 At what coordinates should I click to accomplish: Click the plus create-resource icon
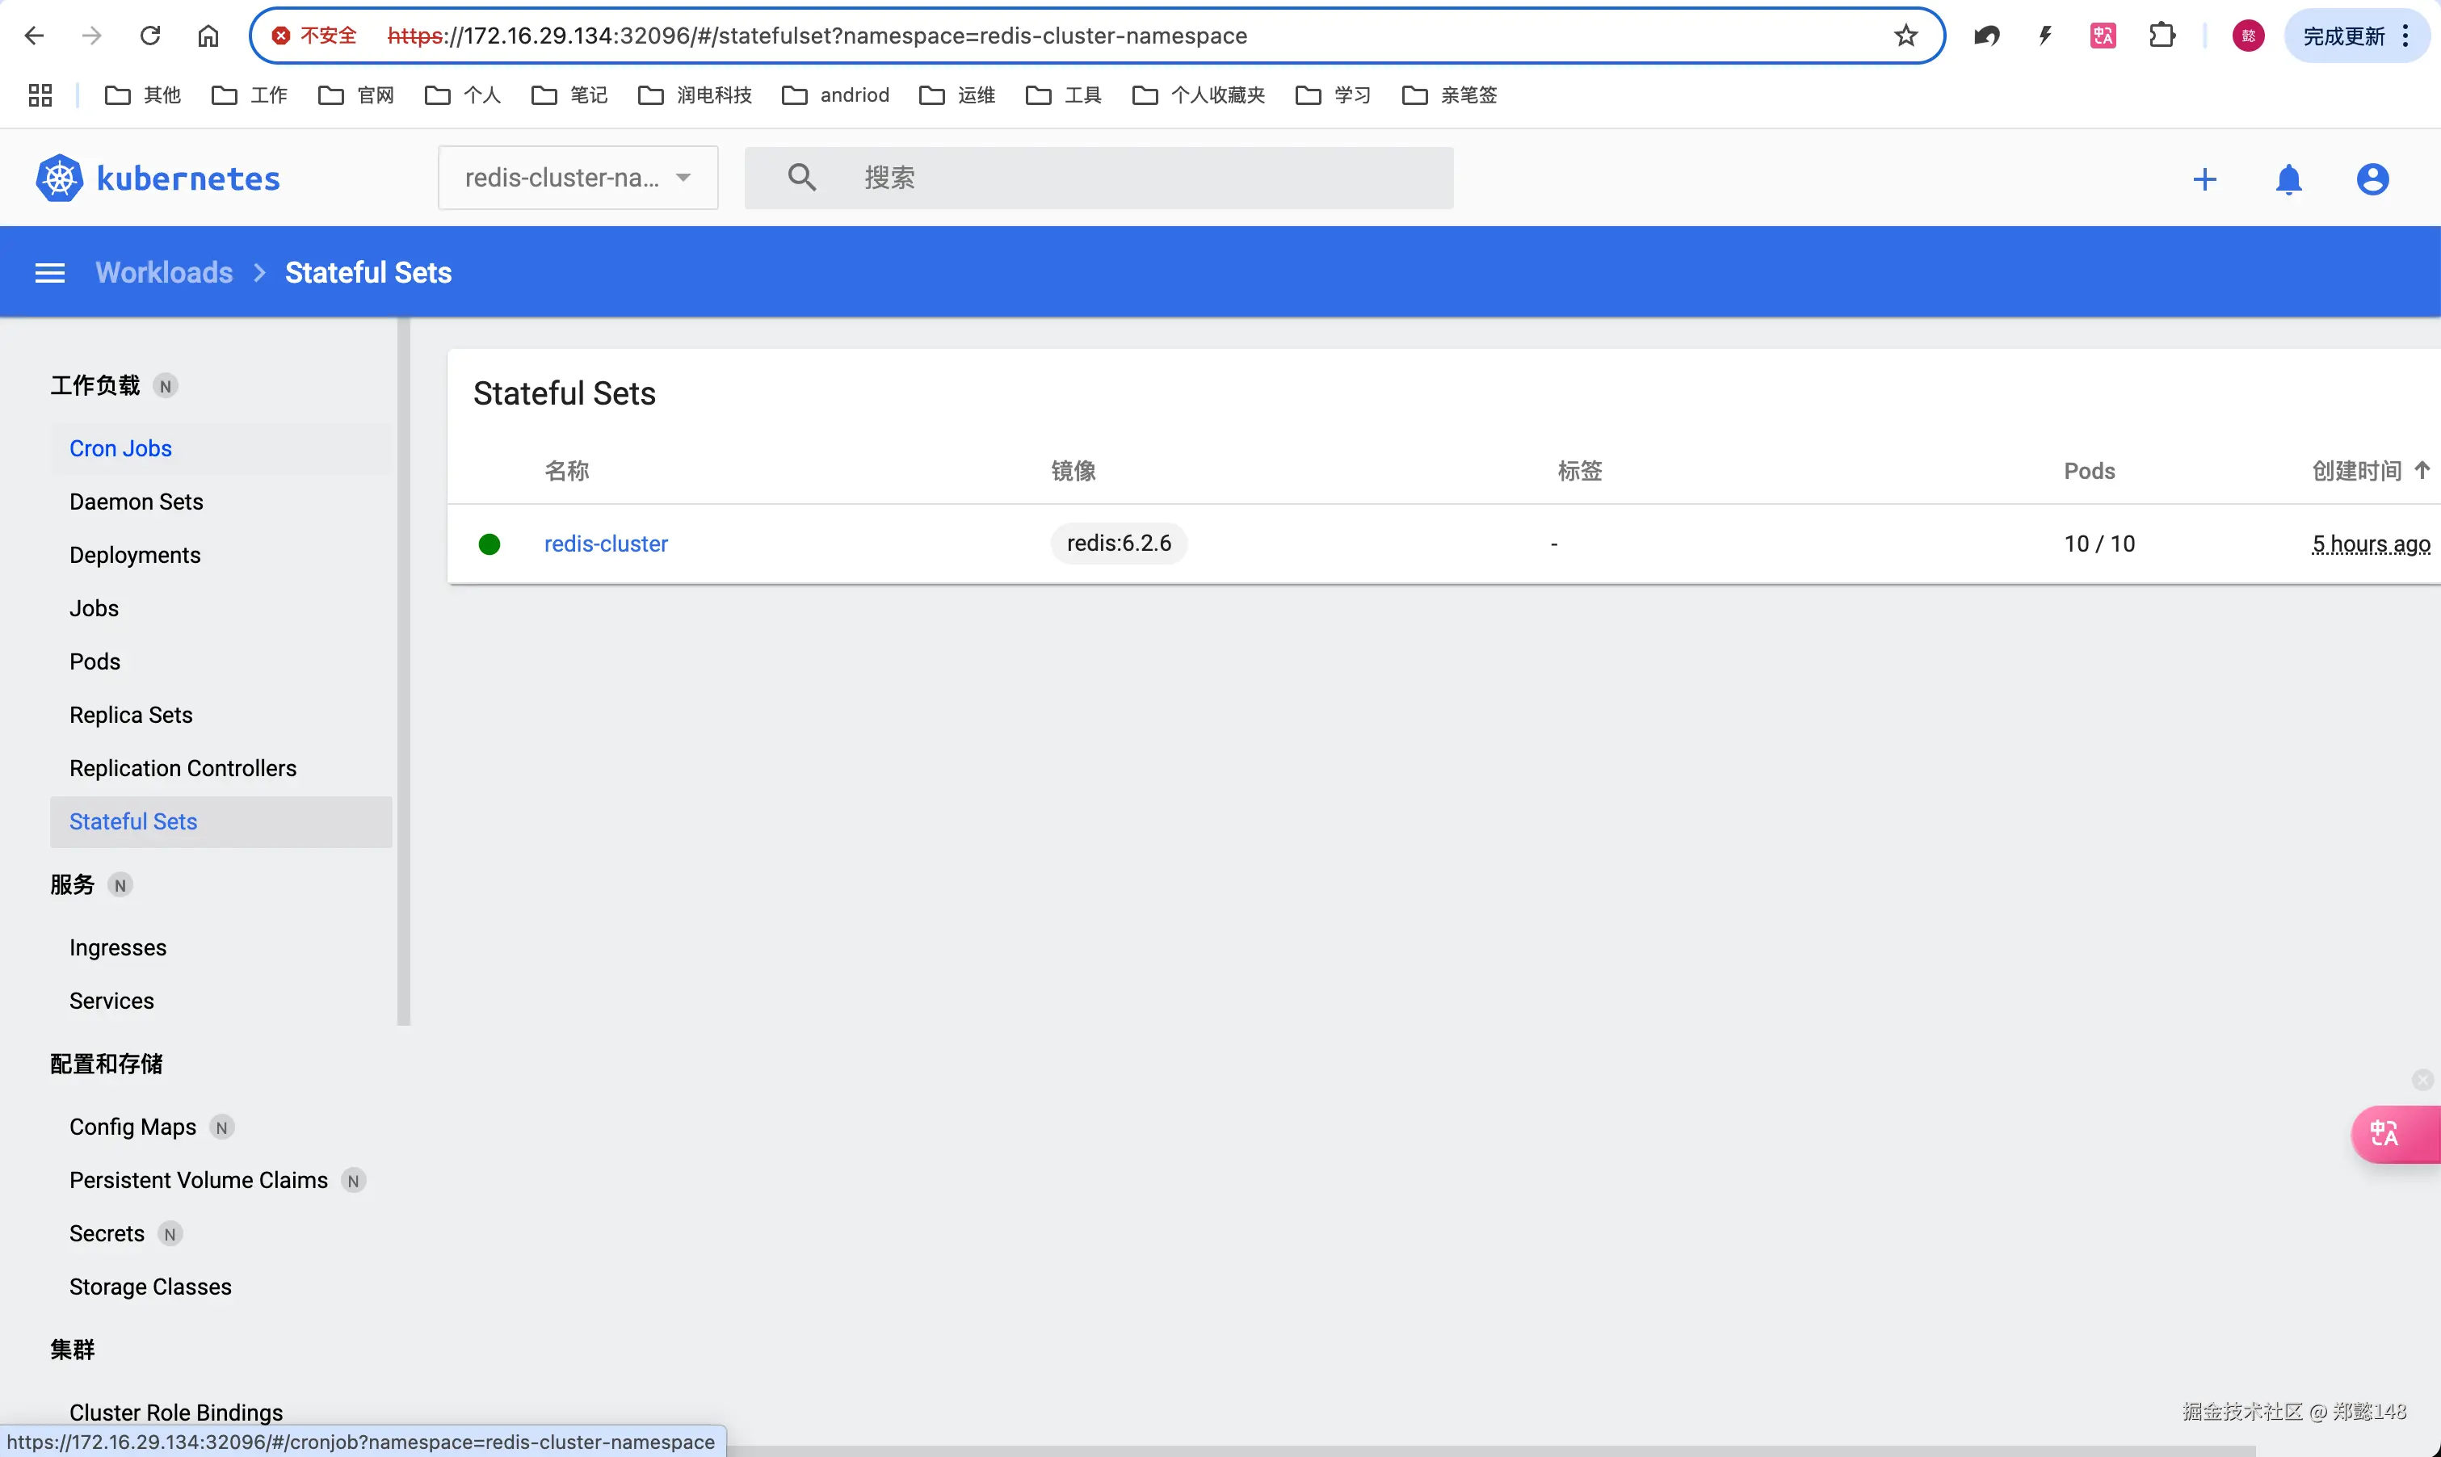[x=2204, y=178]
